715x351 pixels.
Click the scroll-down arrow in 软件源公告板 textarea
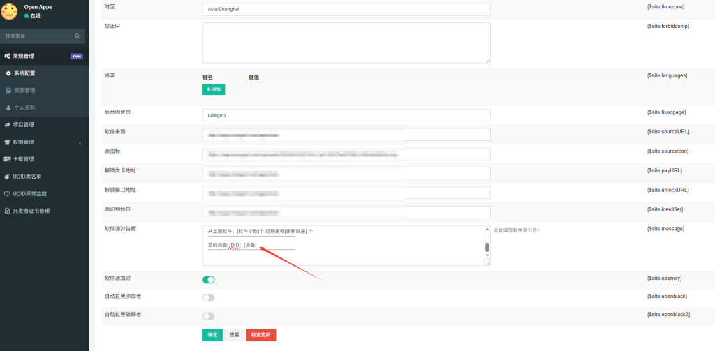pos(487,255)
